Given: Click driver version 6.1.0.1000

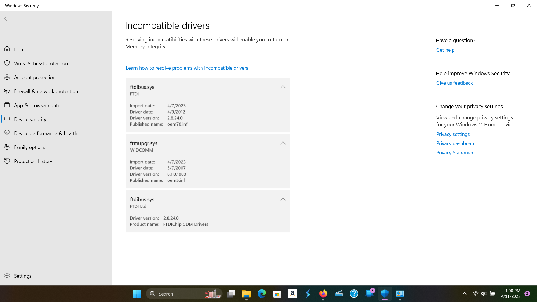Looking at the screenshot, I should pyautogui.click(x=176, y=174).
